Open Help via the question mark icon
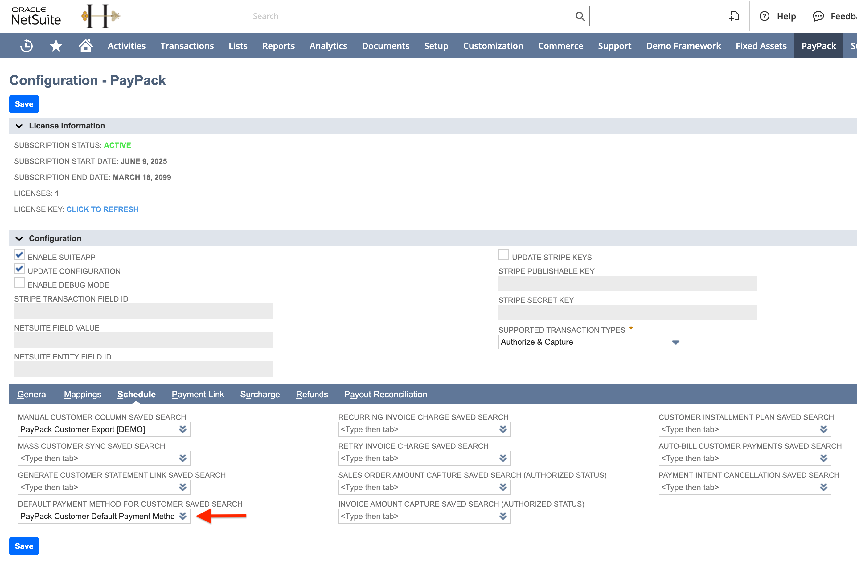Screen dimensions: 857x576 [x=765, y=16]
